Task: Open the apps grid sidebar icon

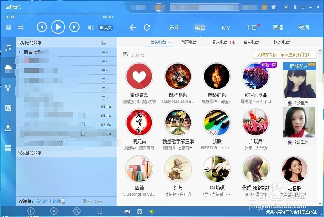Action: coord(8,148)
